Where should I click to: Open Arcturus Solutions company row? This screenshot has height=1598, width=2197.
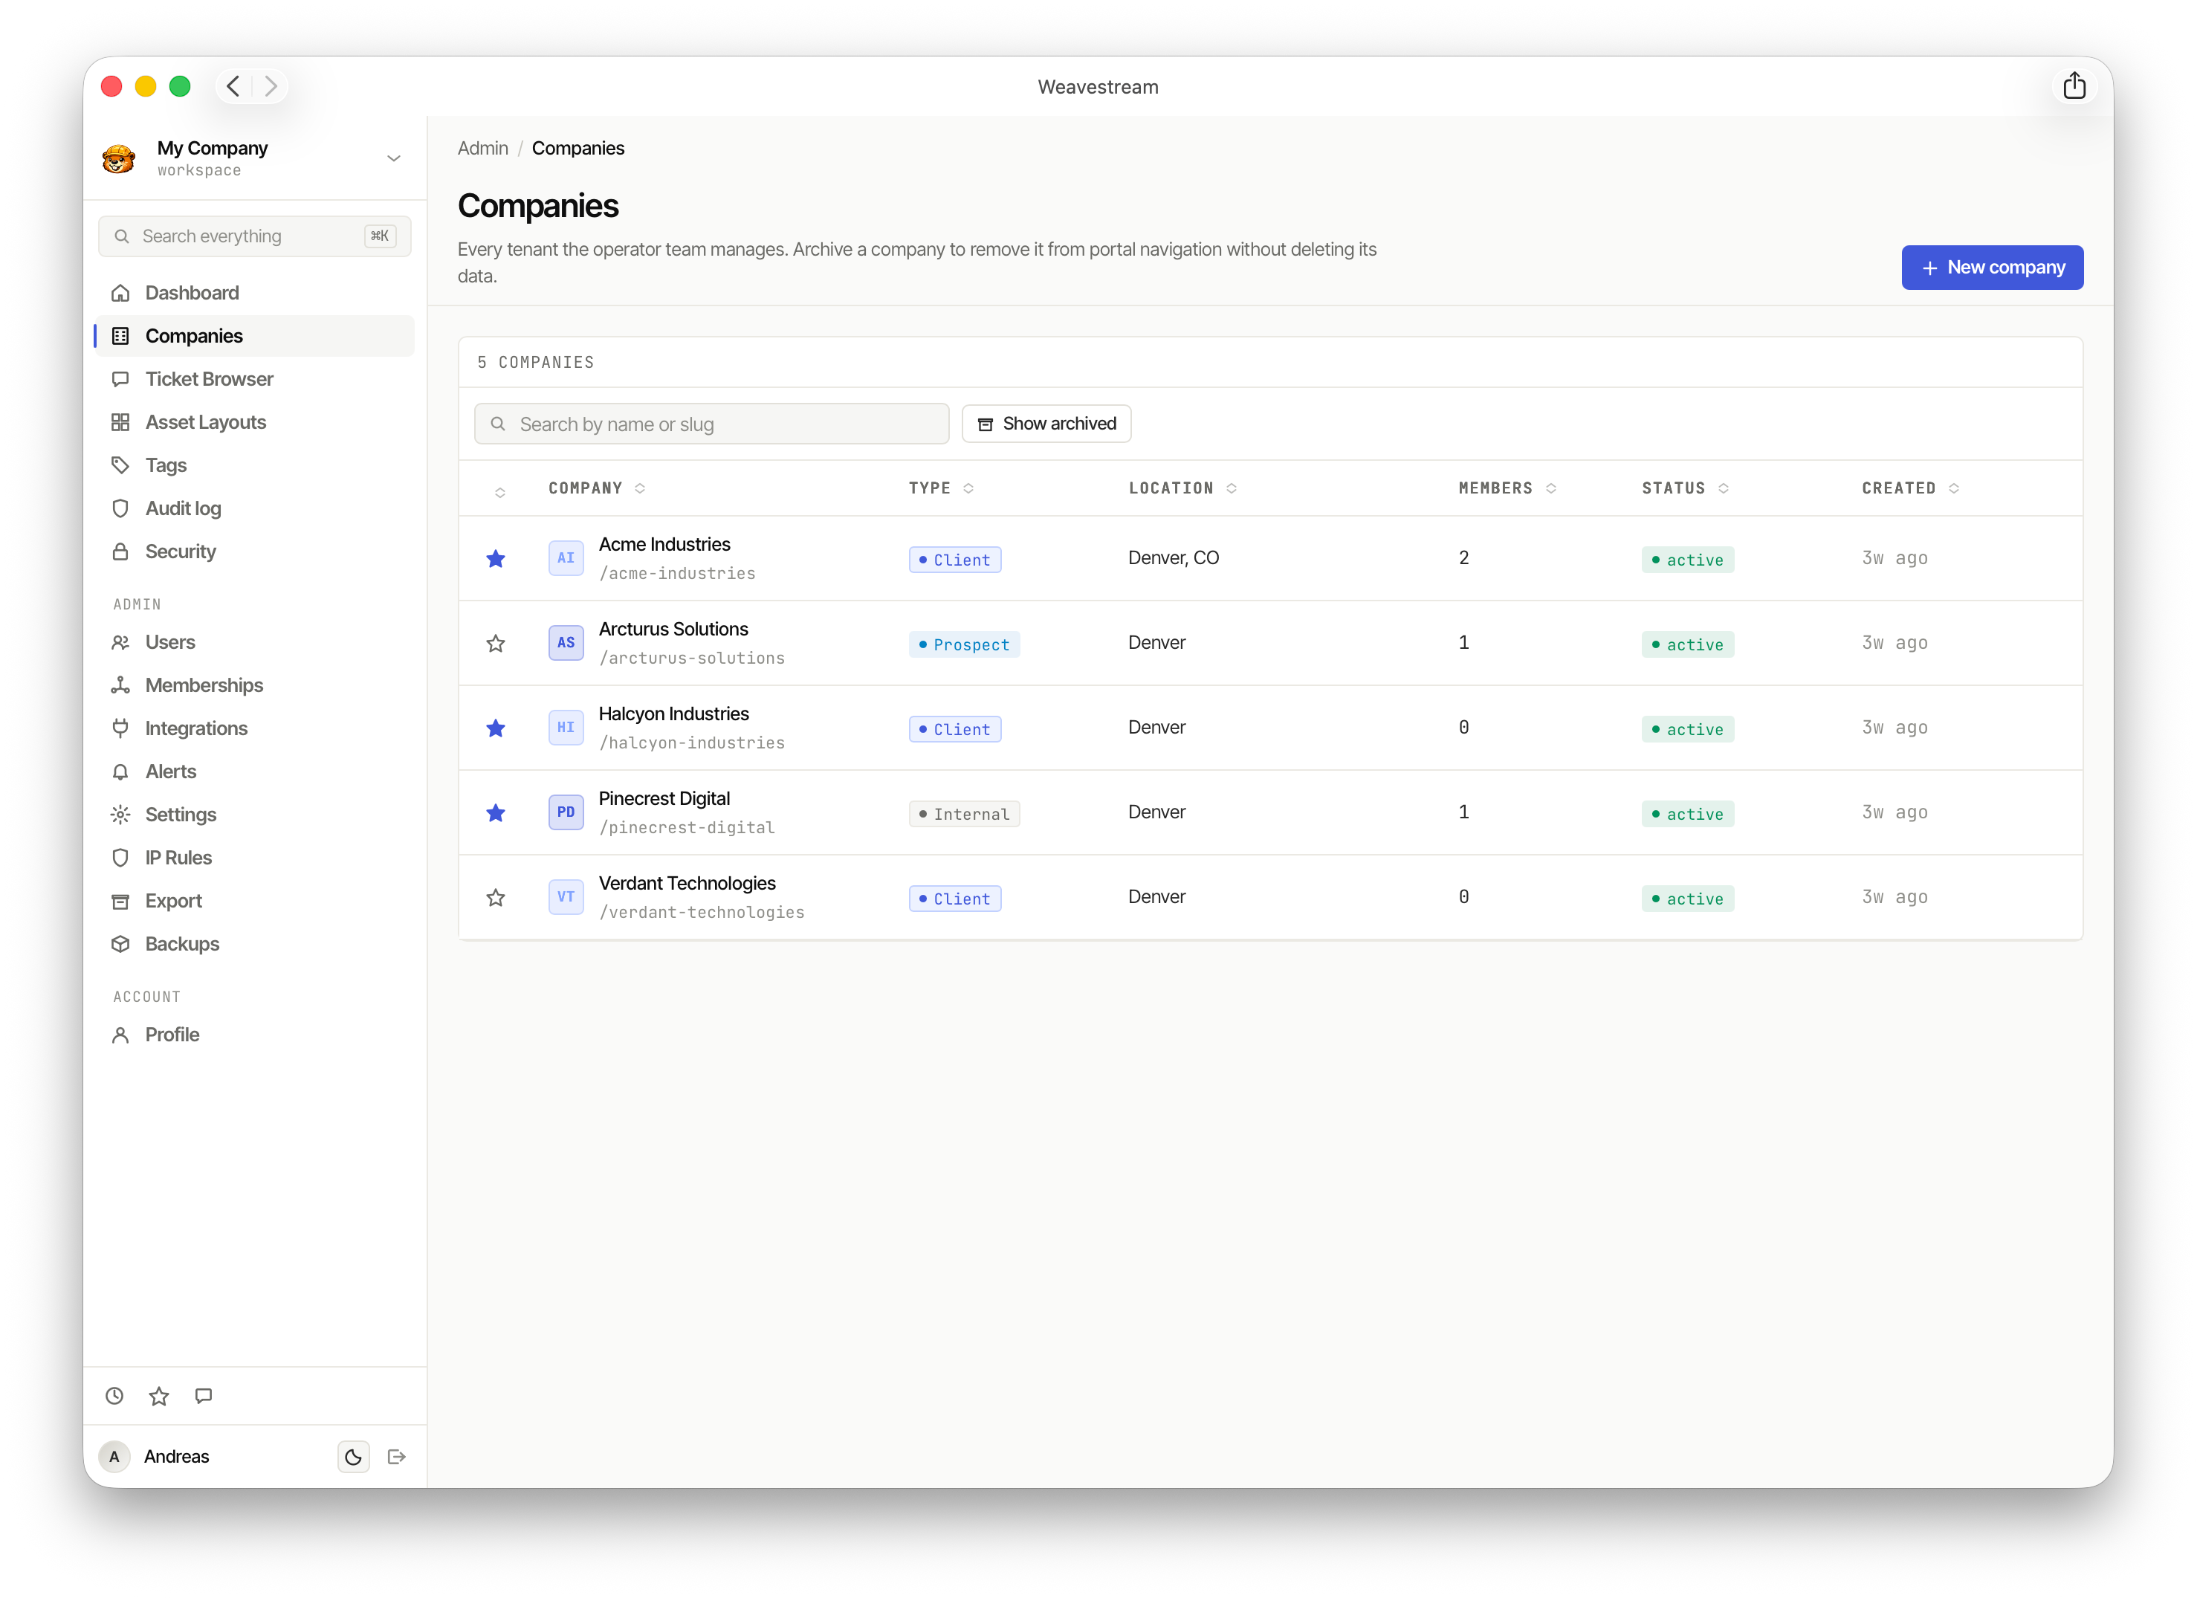click(1270, 644)
